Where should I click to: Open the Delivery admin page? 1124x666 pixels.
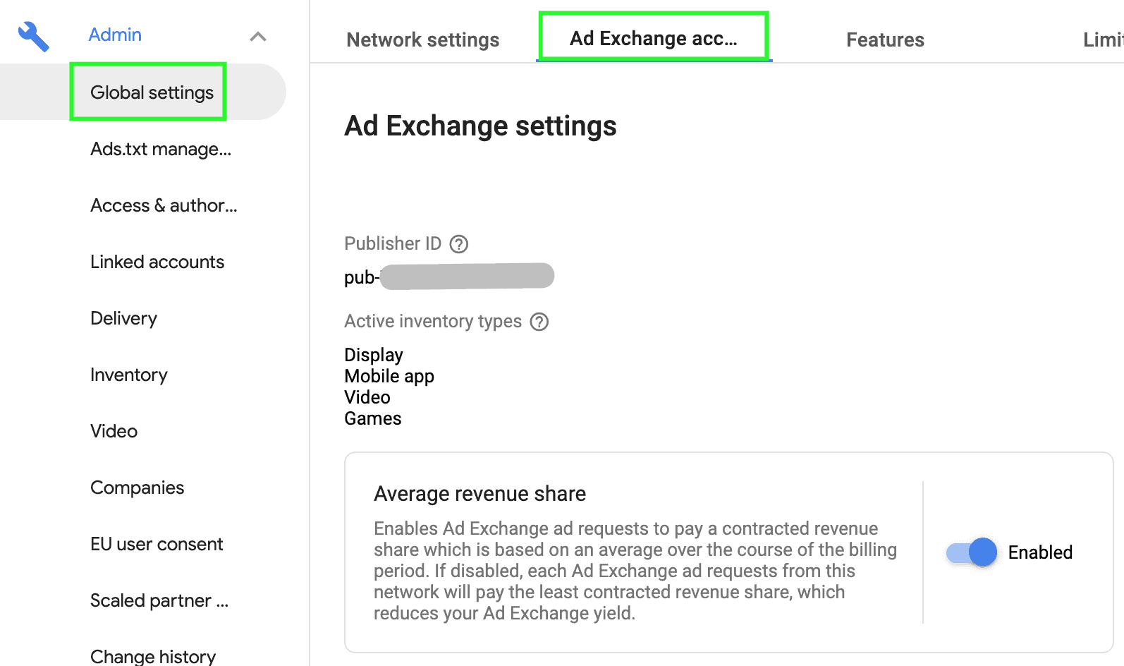tap(123, 318)
